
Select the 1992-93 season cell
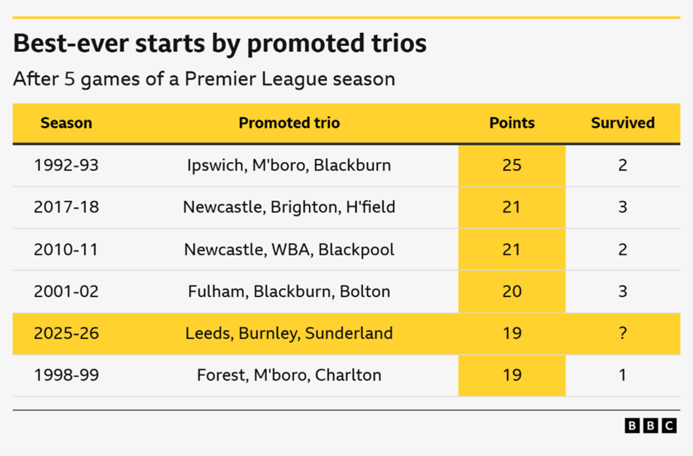pos(66,165)
